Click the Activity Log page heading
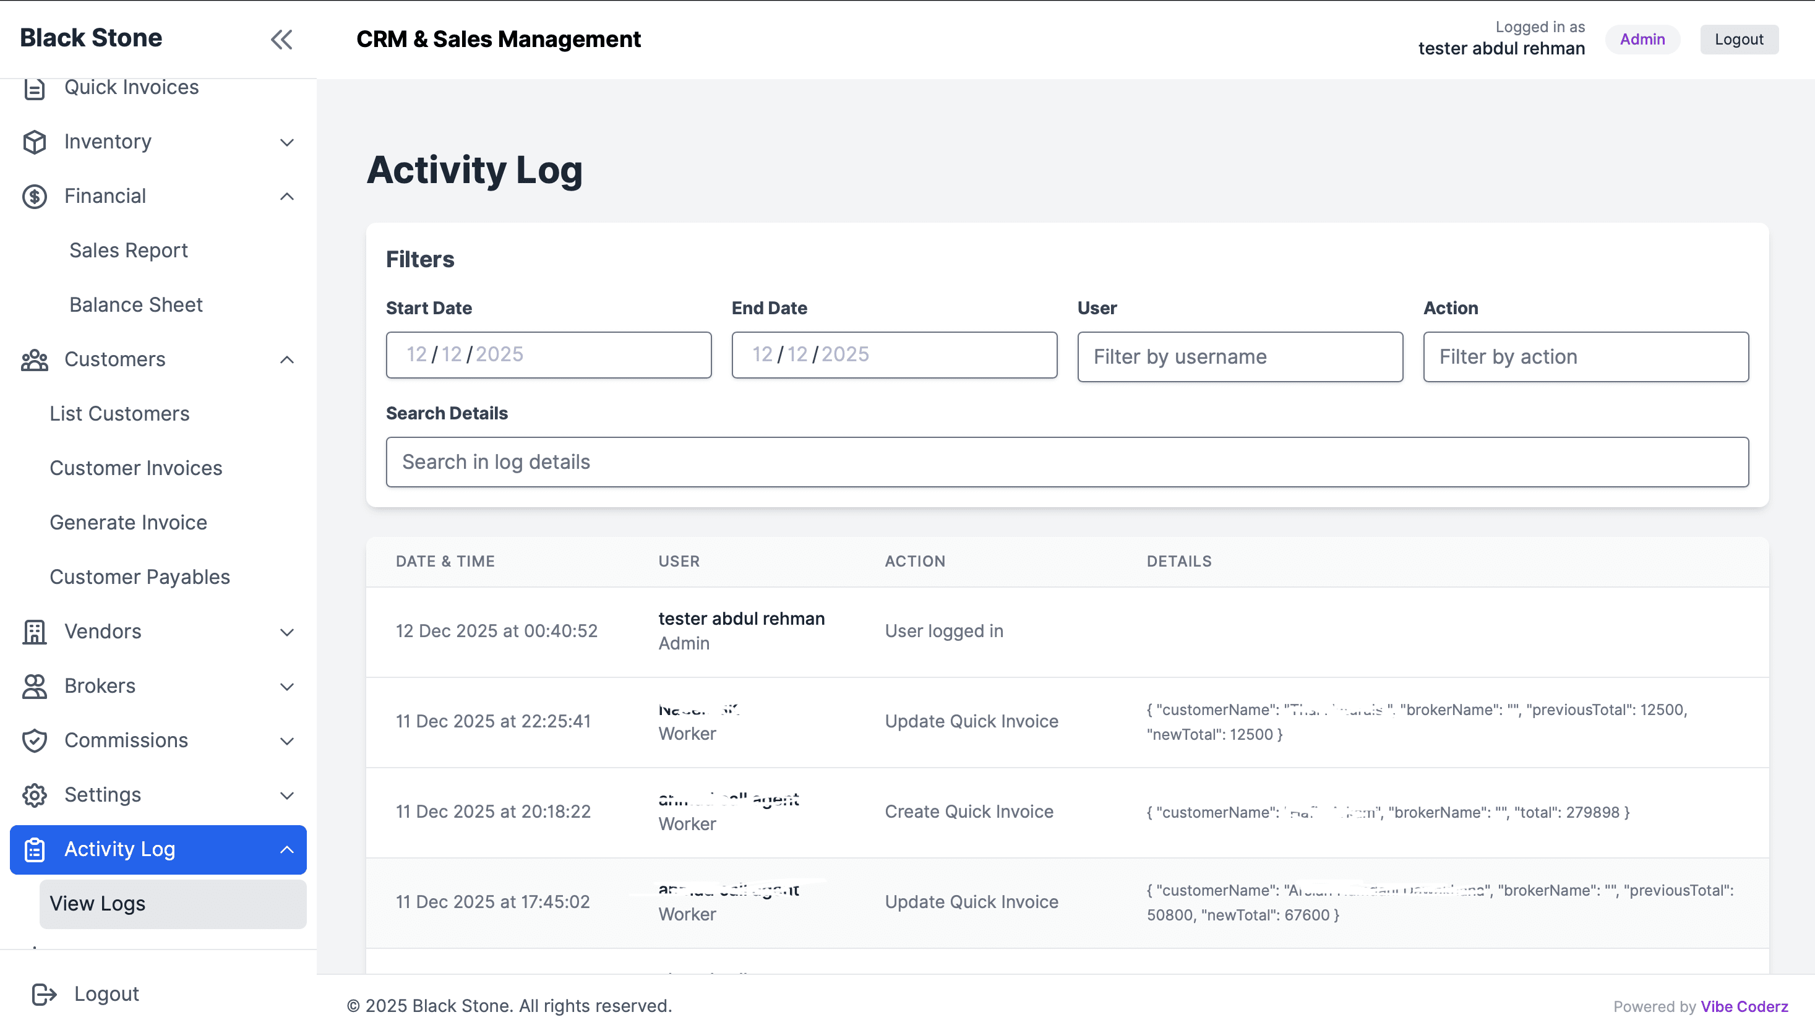The width and height of the screenshot is (1815, 1033). (x=474, y=170)
